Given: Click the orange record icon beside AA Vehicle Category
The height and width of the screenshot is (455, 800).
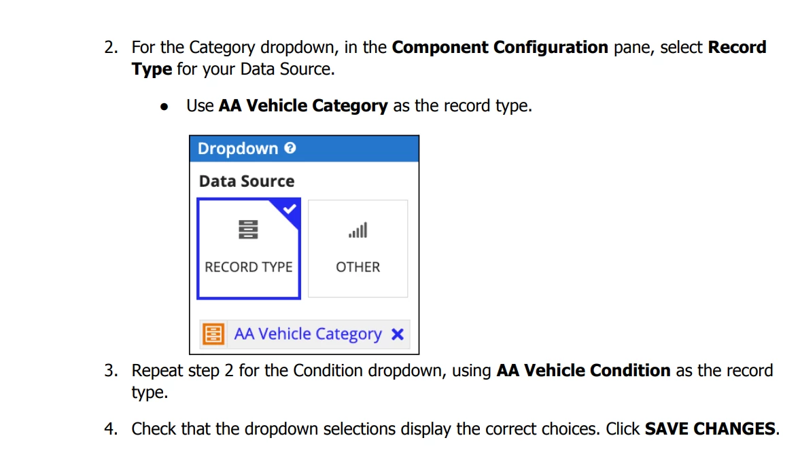Looking at the screenshot, I should (x=213, y=334).
